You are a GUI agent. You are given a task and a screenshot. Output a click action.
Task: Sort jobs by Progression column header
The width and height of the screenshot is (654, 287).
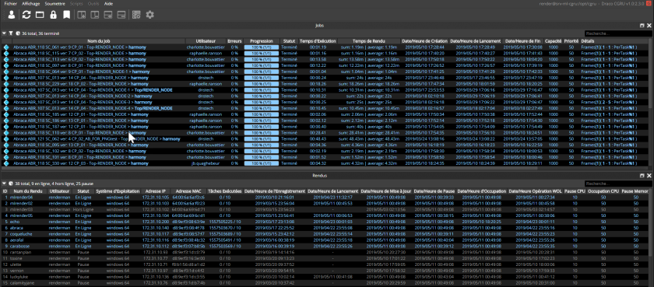point(261,41)
